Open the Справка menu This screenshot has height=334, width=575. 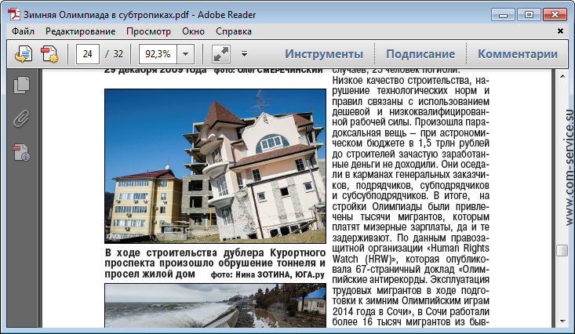coord(234,31)
